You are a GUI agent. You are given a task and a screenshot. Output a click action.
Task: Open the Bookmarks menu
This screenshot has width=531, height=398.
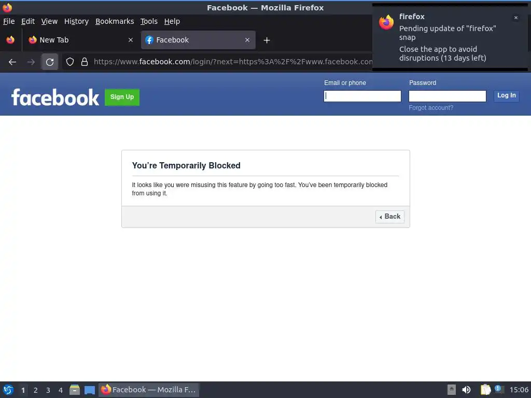point(115,21)
